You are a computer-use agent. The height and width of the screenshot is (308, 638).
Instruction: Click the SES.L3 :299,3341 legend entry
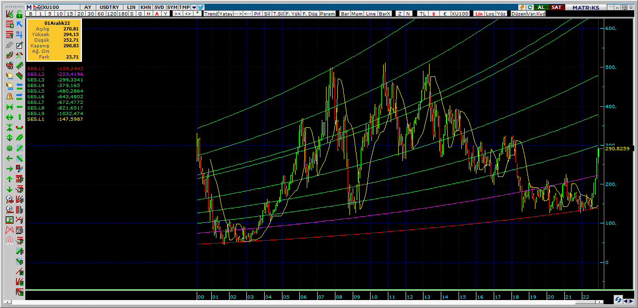[55, 80]
